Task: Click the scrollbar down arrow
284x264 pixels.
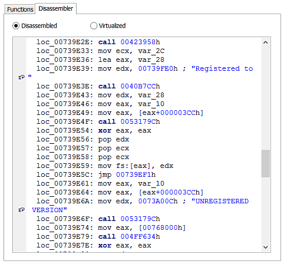Action: (265, 247)
